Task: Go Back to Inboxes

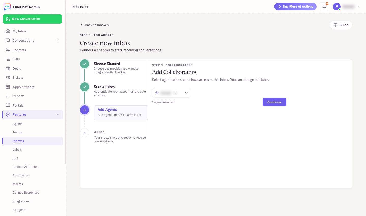Action: coord(94,25)
